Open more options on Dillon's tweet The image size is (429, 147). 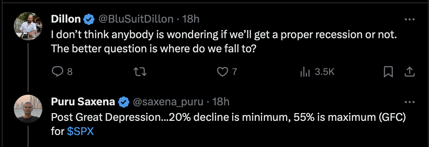pyautogui.click(x=410, y=19)
